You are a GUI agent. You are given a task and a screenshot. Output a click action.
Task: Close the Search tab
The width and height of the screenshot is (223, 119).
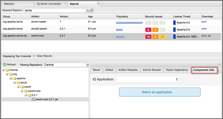[x=98, y=3]
